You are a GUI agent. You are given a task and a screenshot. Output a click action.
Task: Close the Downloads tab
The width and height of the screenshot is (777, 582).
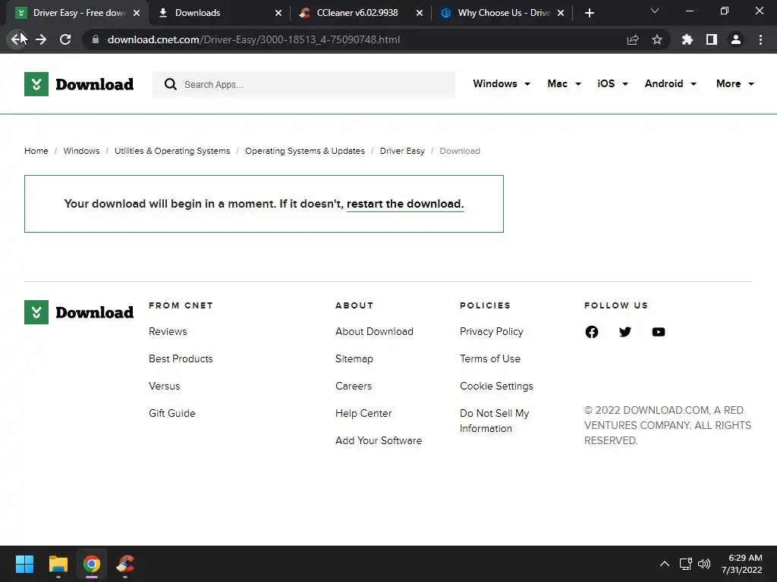(x=278, y=13)
